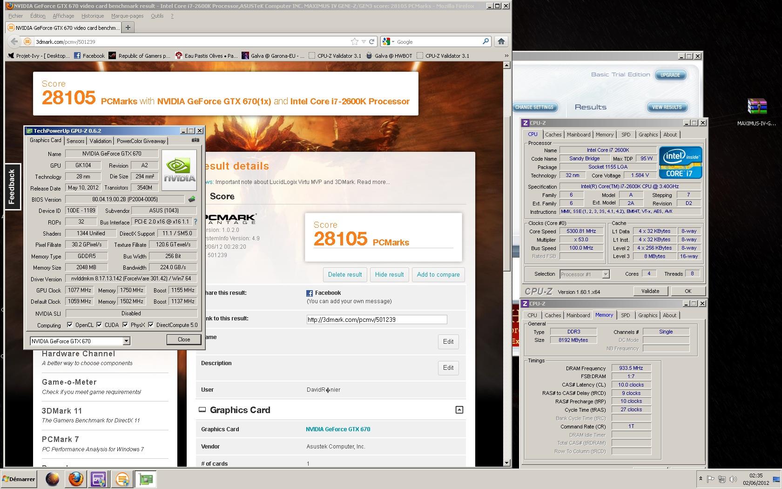The height and width of the screenshot is (489, 782).
Task: Open SPD tab in lower CPU-Z window
Action: (x=626, y=315)
